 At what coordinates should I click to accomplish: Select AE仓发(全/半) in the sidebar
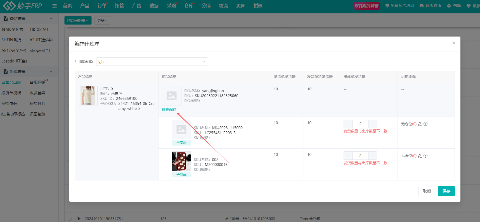point(14,50)
